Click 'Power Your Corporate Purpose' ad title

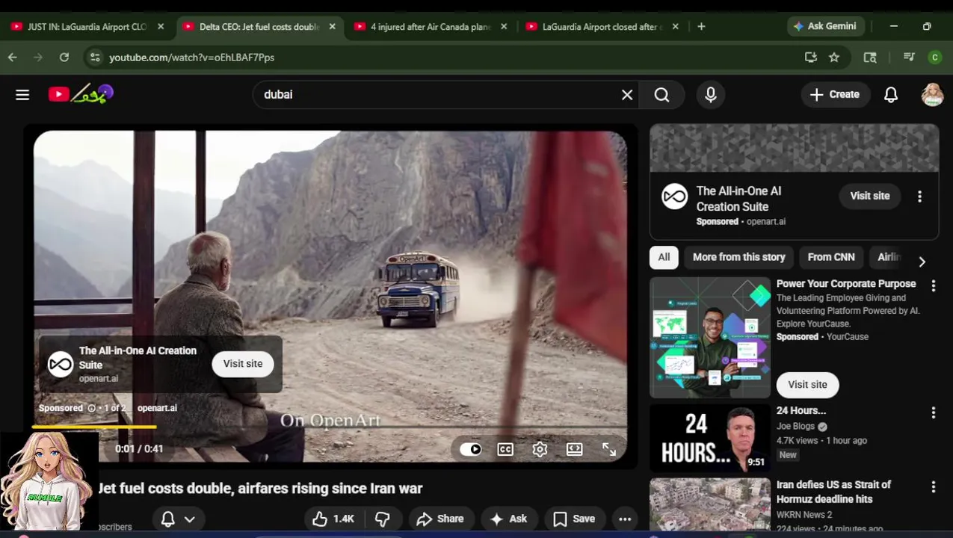(x=846, y=284)
